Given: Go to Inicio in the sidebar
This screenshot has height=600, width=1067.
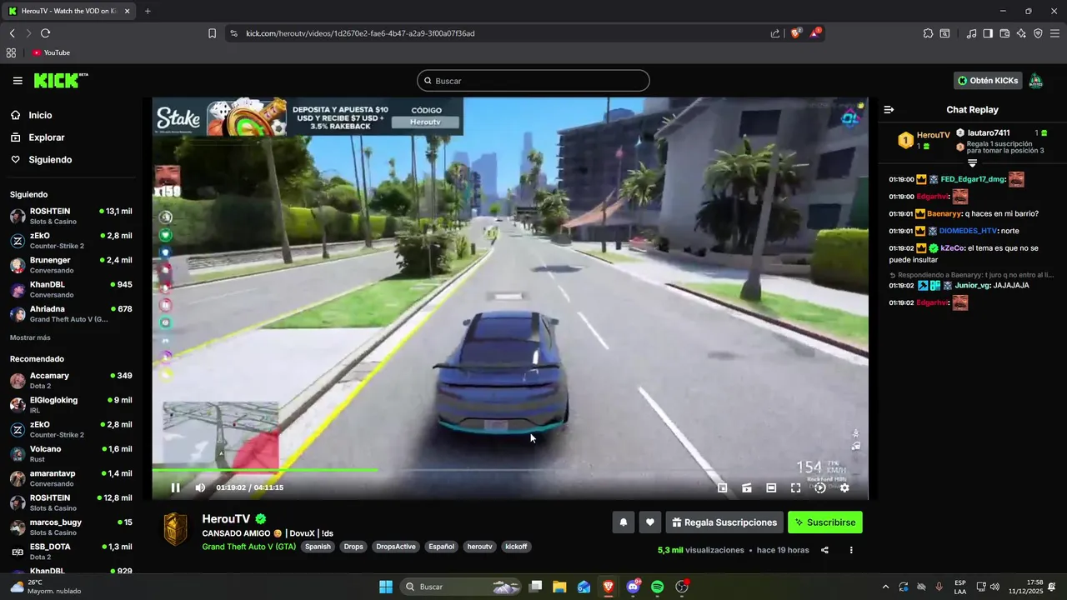Looking at the screenshot, I should [x=40, y=115].
